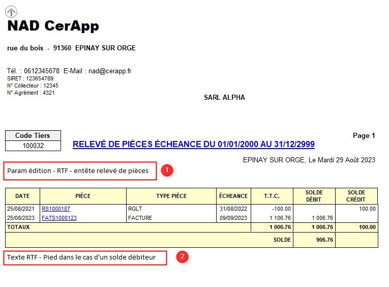Click the DATE column header
The width and height of the screenshot is (389, 287).
point(22,196)
